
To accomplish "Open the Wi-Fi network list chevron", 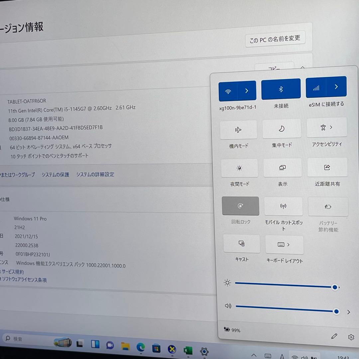I will pyautogui.click(x=247, y=91).
